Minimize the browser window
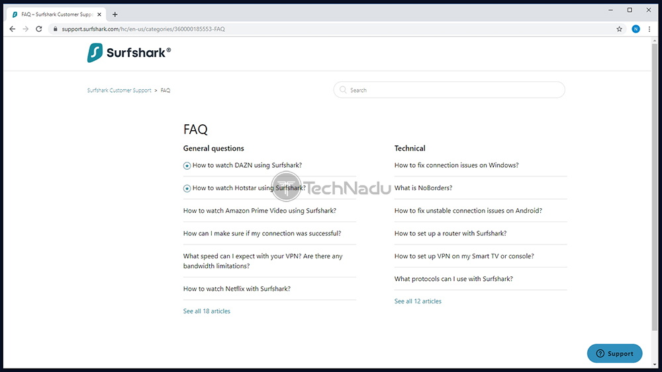This screenshot has height=372, width=662. coord(610,10)
